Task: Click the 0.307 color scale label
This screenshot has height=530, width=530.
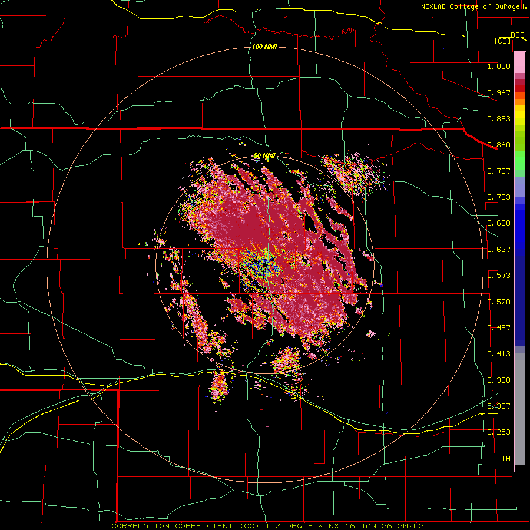Action: pos(499,406)
